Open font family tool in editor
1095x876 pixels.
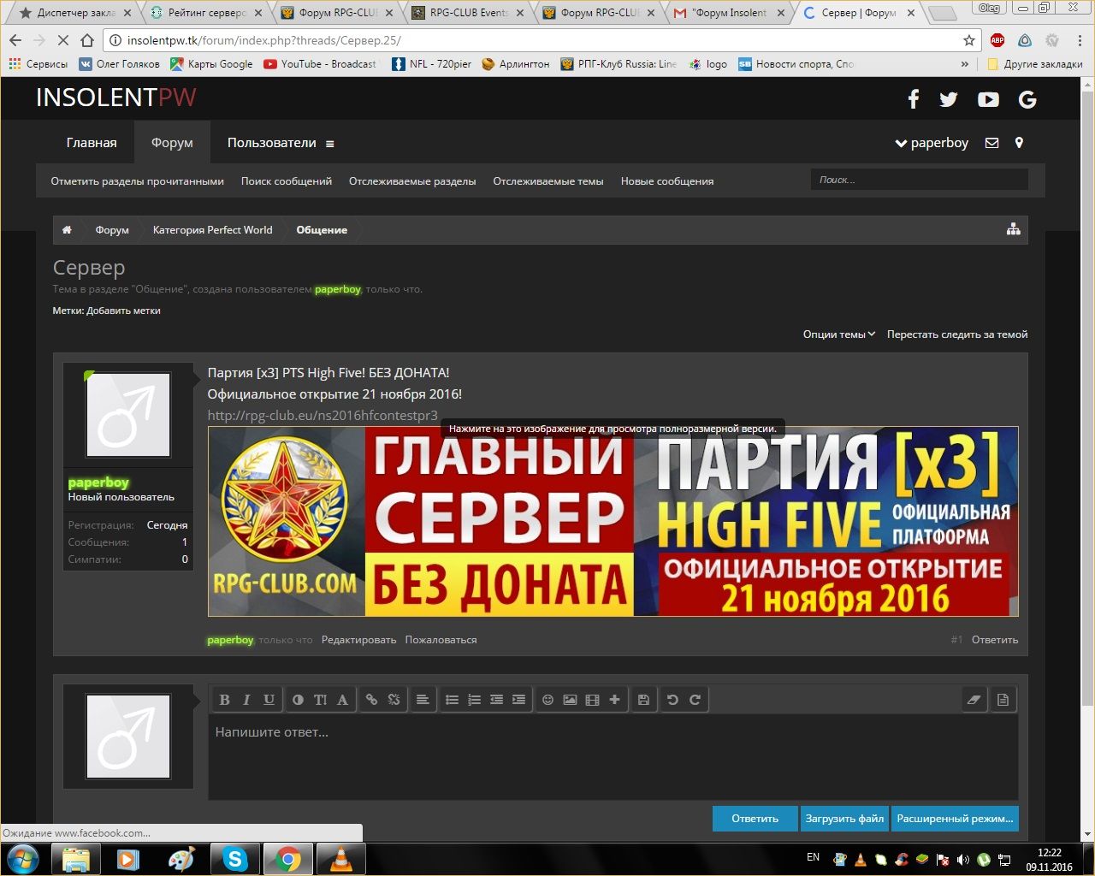click(x=342, y=700)
